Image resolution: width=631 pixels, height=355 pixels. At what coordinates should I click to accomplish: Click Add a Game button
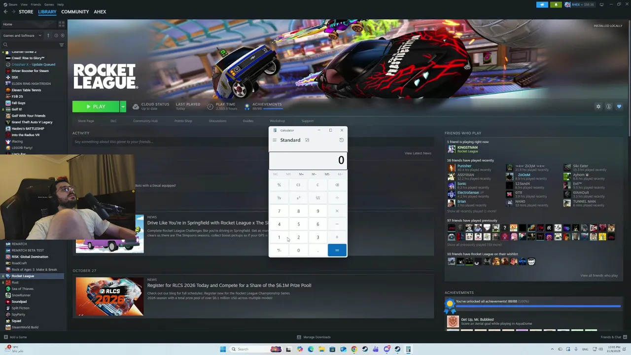tap(15, 337)
